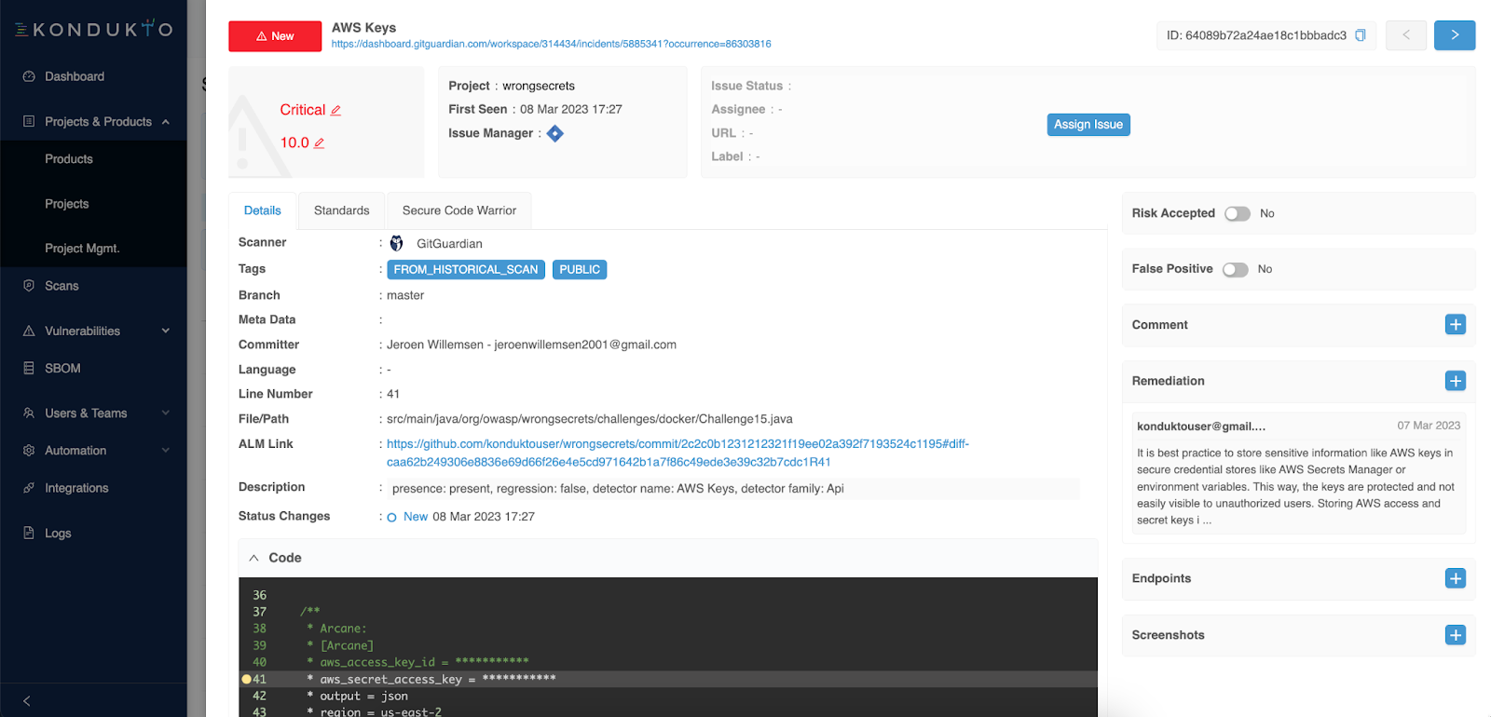Open the GitHub ALM commit link
This screenshot has width=1491, height=717.
pos(677,453)
